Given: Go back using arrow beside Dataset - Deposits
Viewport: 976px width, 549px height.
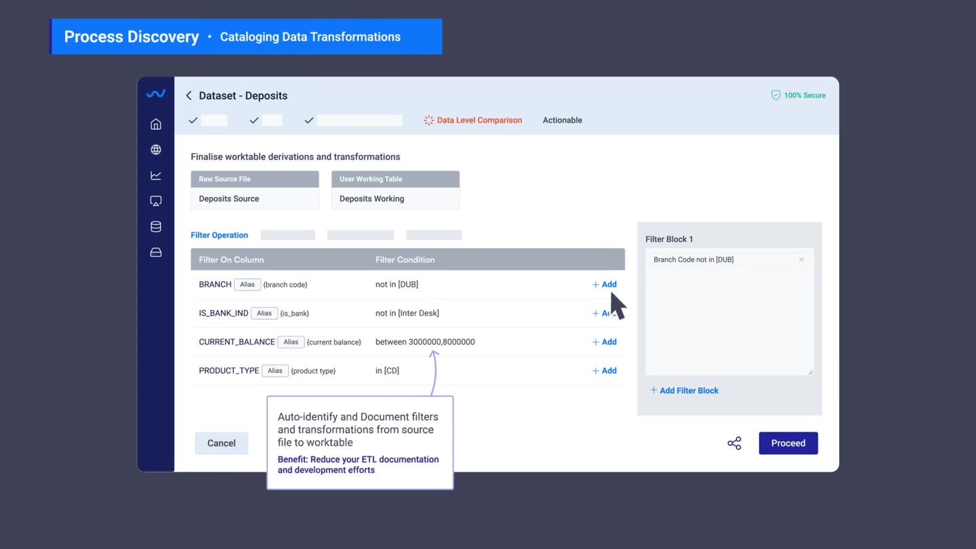Looking at the screenshot, I should (x=189, y=96).
